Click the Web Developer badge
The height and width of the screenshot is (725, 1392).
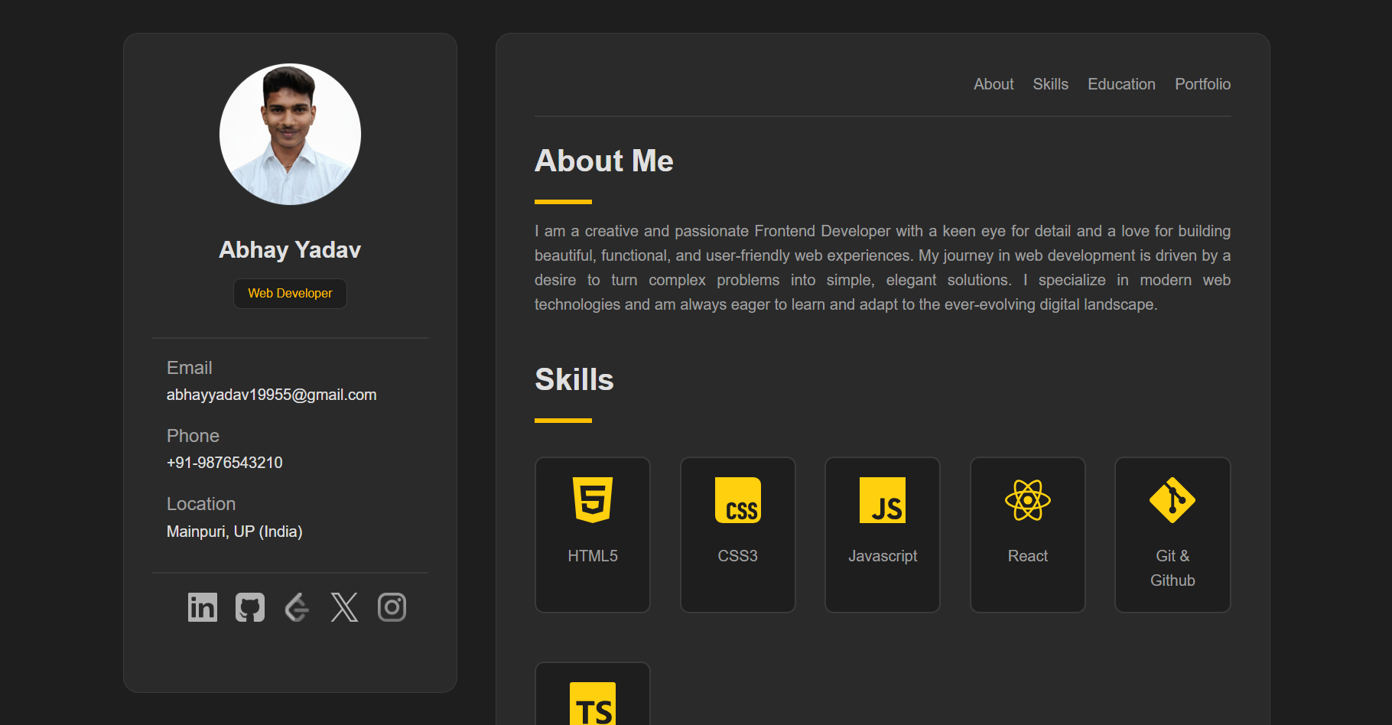pos(290,294)
